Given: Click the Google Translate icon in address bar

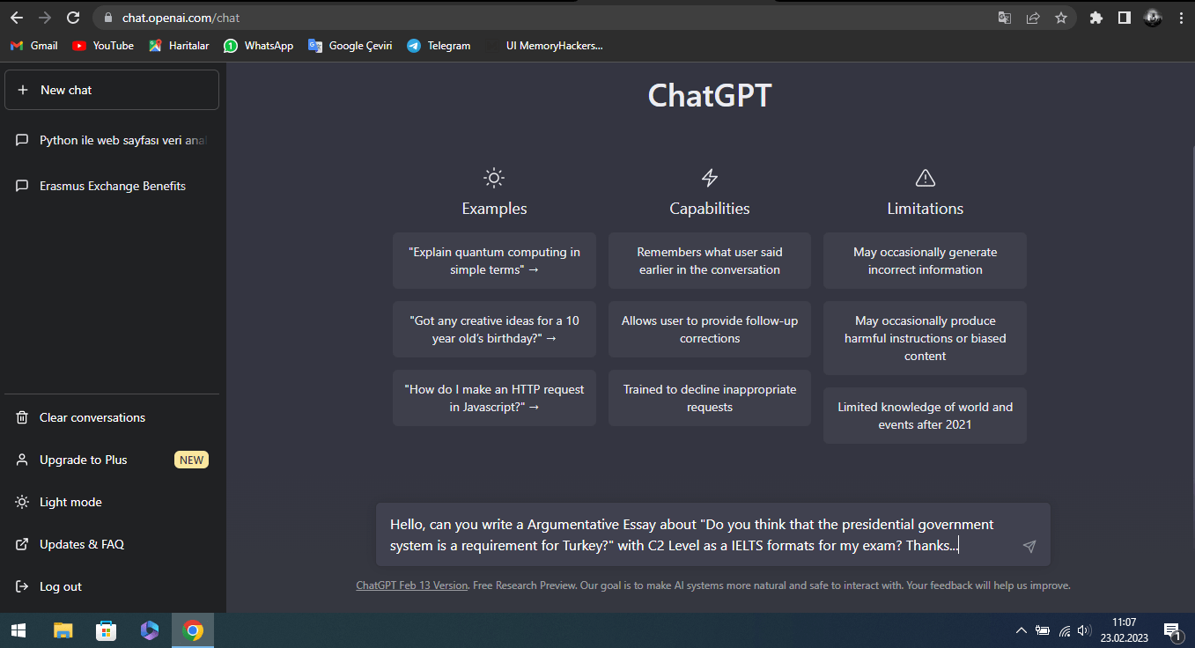Looking at the screenshot, I should point(1005,18).
